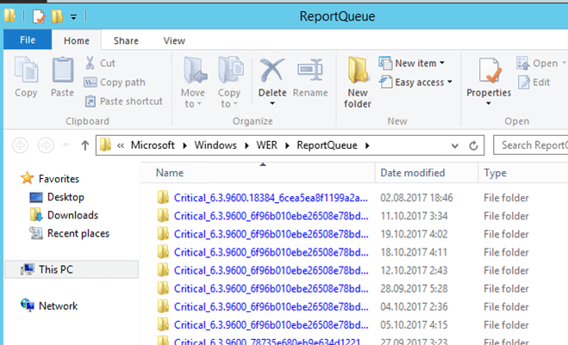568x345 pixels.
Task: Click the Move to icon
Action: point(194,71)
